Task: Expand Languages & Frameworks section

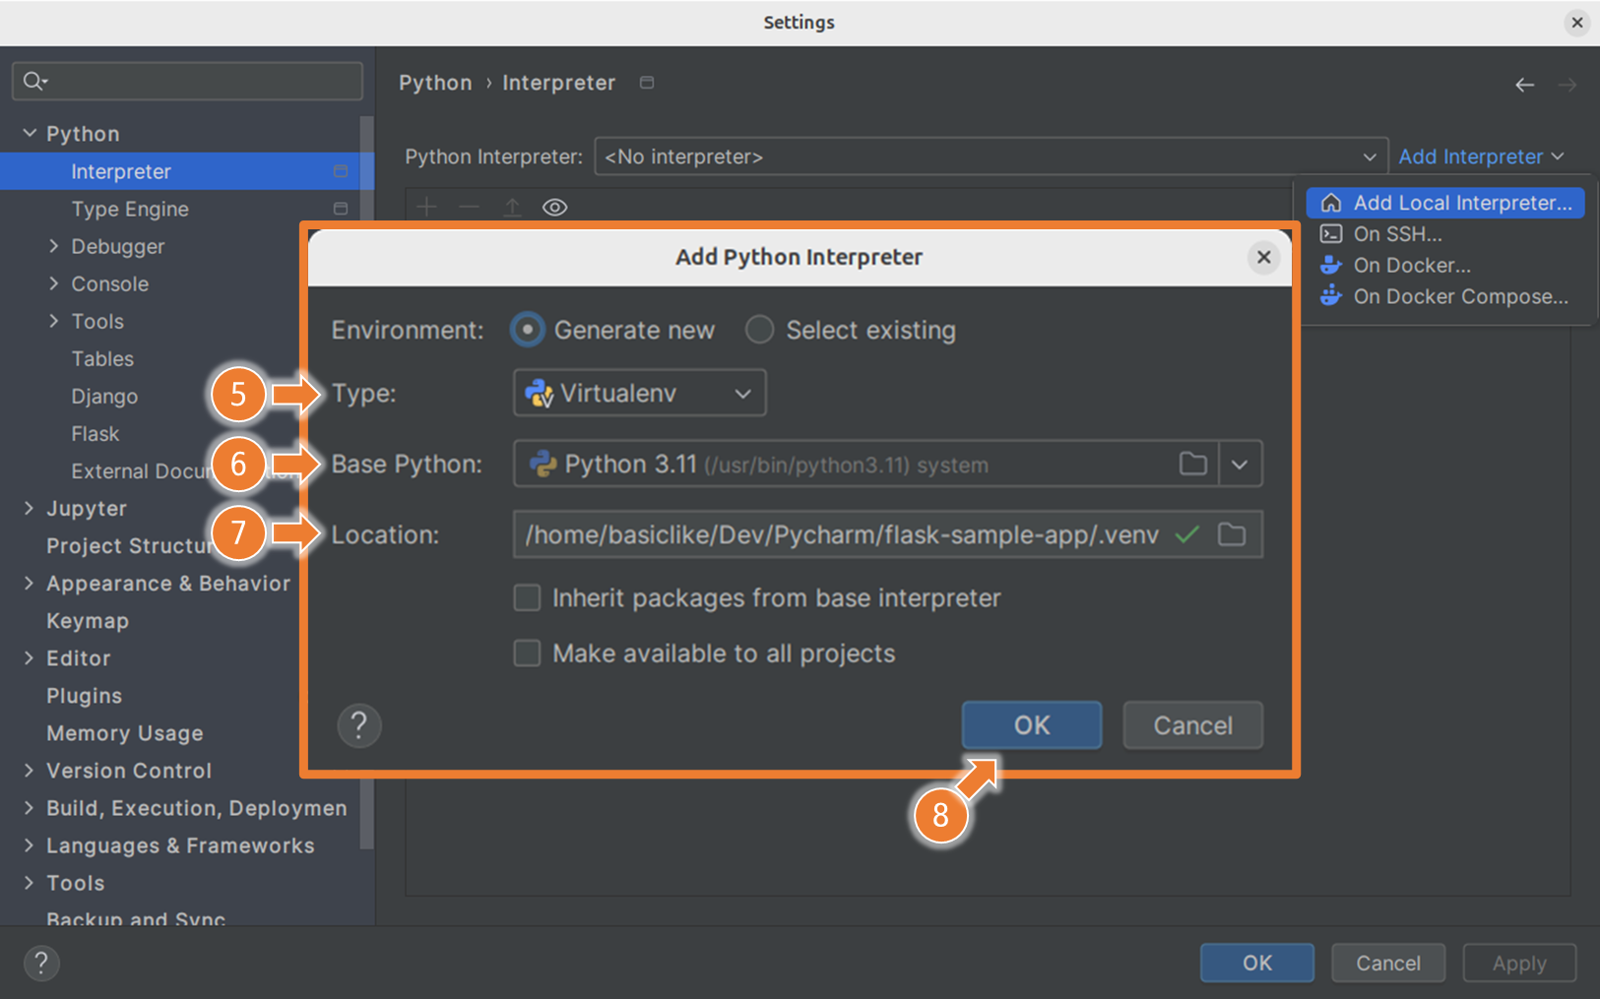Action: coord(30,844)
